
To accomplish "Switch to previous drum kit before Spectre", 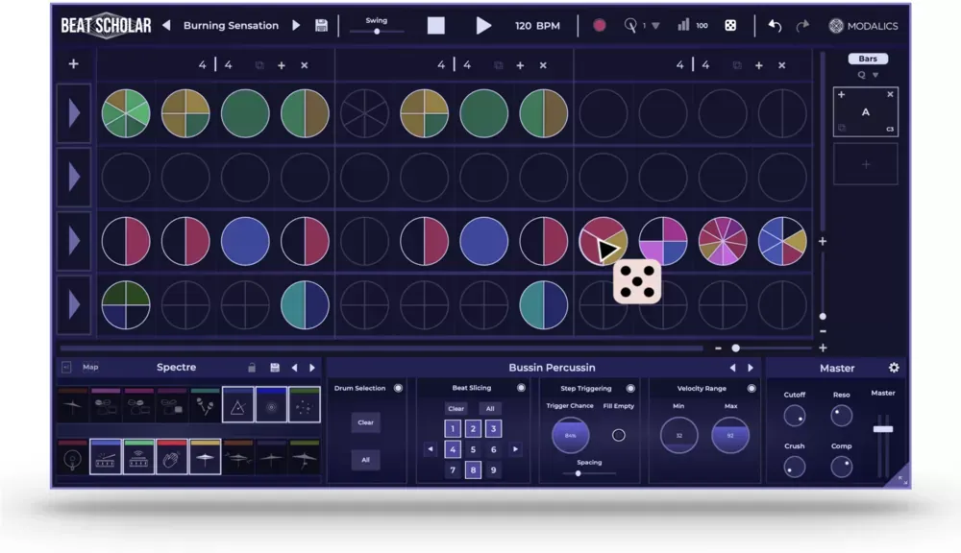I will 295,368.
